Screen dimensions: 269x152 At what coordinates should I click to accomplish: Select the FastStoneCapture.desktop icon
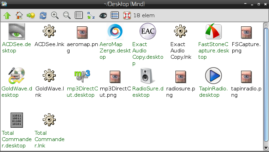click(x=214, y=31)
